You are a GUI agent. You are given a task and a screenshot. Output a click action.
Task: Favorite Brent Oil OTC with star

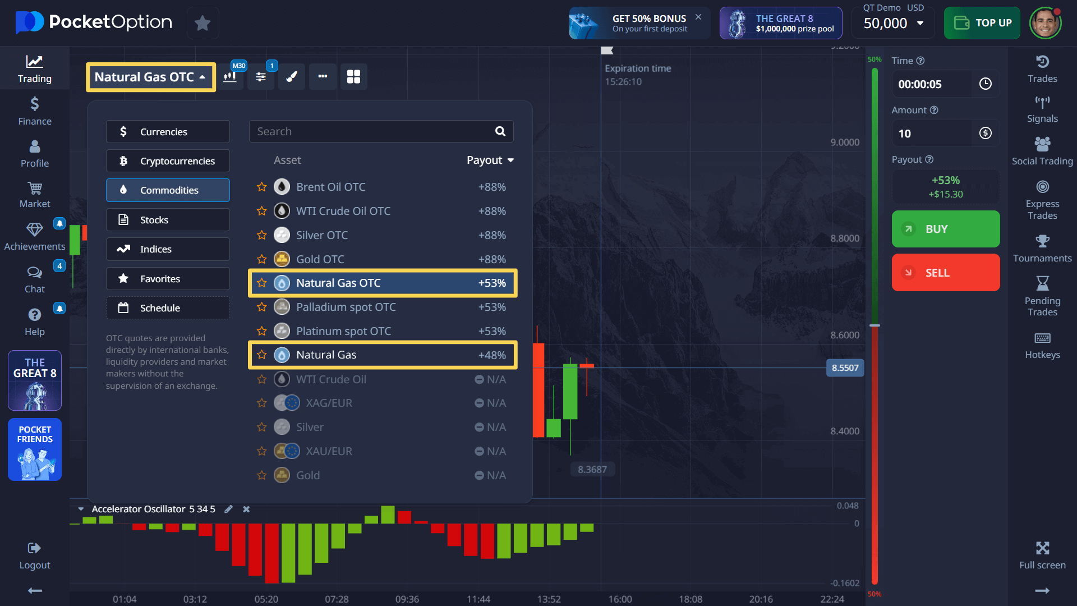click(x=261, y=187)
